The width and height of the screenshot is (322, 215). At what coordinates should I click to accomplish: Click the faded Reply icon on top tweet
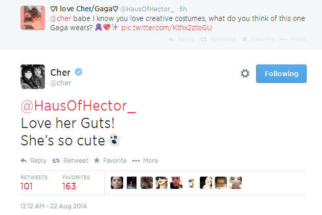[171, 39]
